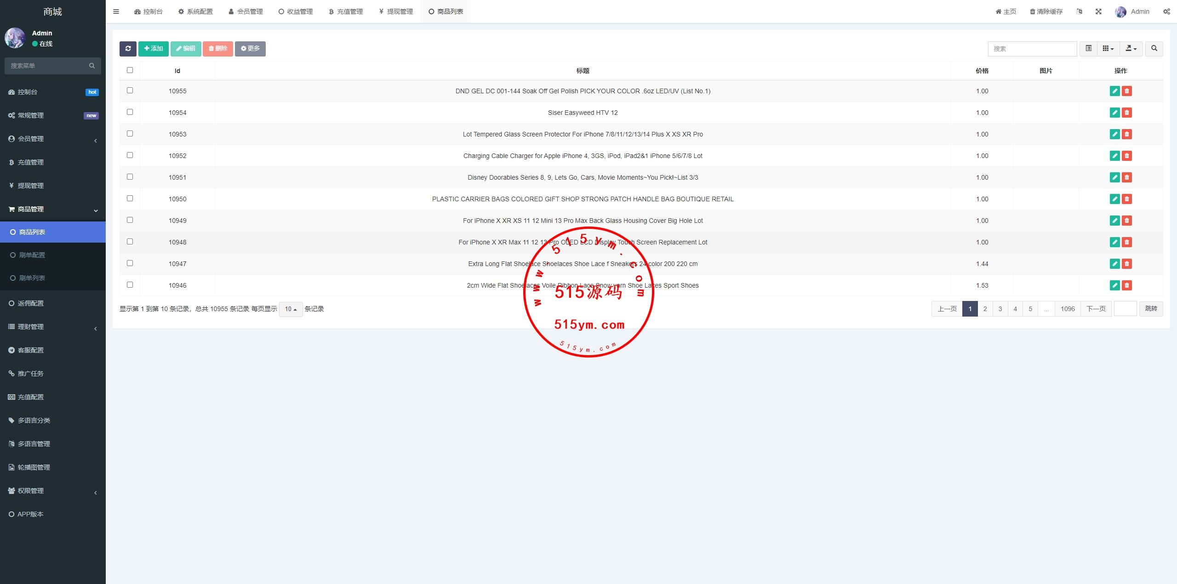Click the fullscreen expand icon in header
The image size is (1177, 584).
pyautogui.click(x=1098, y=11)
